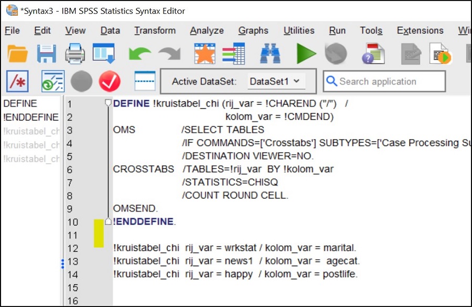Run the selection with the green play icon
The width and height of the screenshot is (472, 307).
click(305, 54)
